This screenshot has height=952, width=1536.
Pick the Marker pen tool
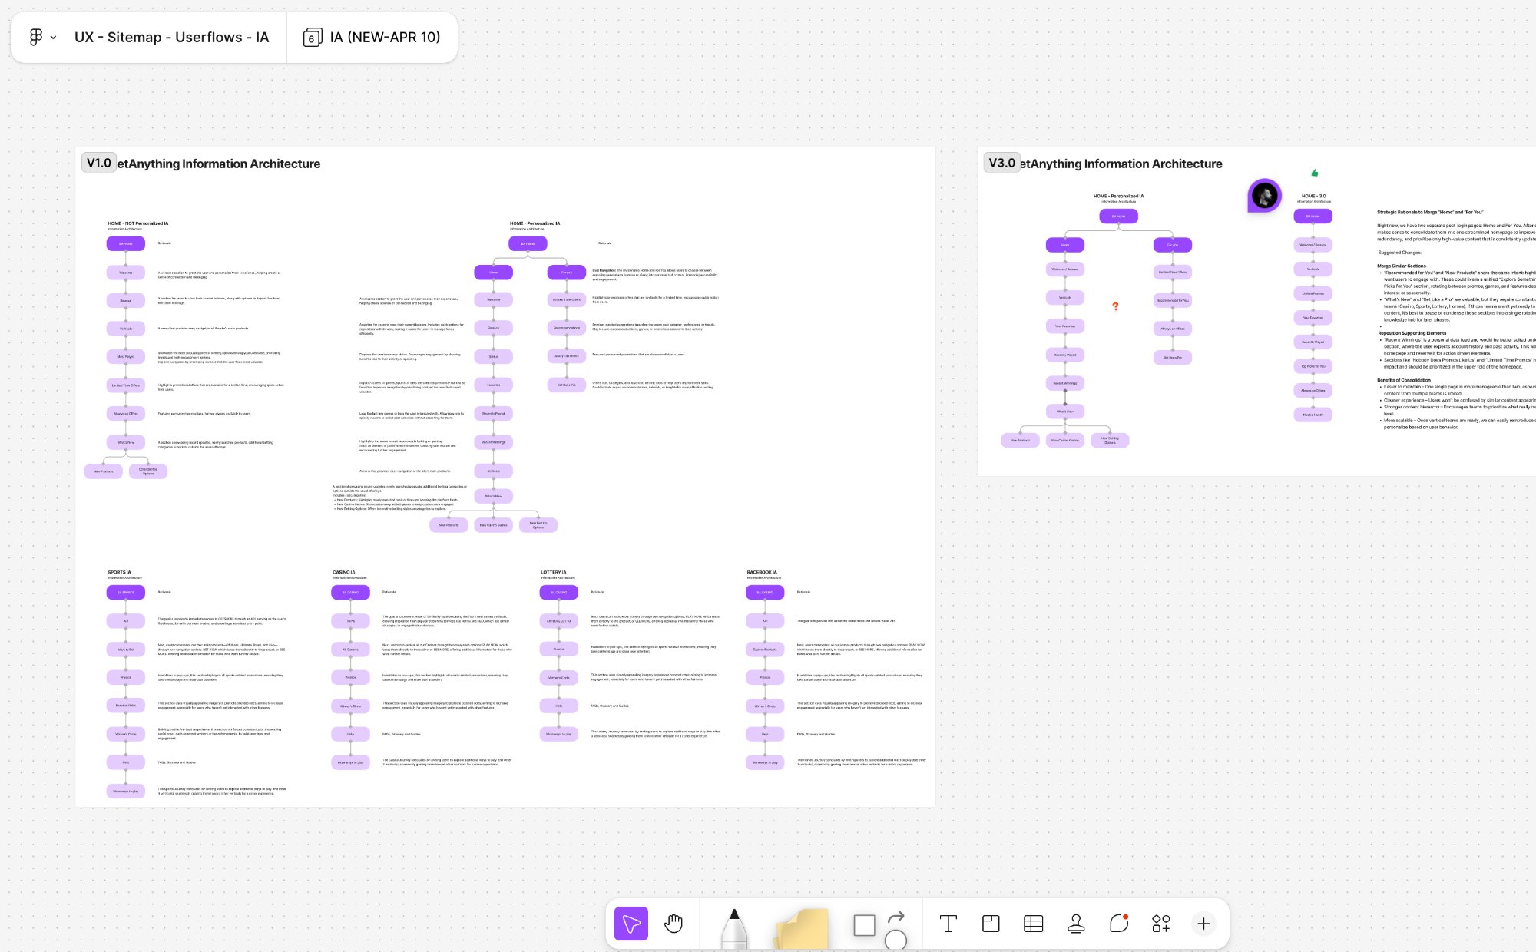(x=733, y=927)
